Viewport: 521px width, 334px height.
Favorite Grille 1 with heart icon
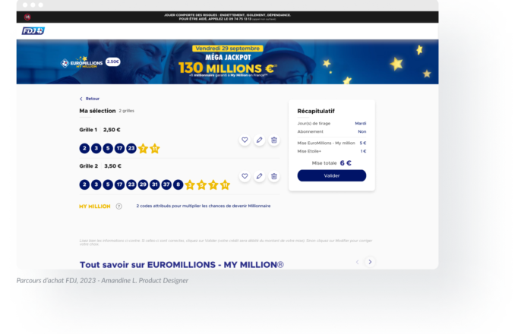click(245, 140)
